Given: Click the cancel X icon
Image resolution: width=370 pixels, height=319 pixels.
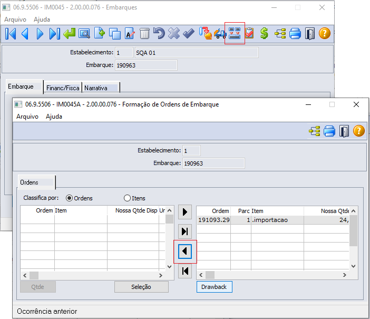Looking at the screenshot, I should point(174,33).
